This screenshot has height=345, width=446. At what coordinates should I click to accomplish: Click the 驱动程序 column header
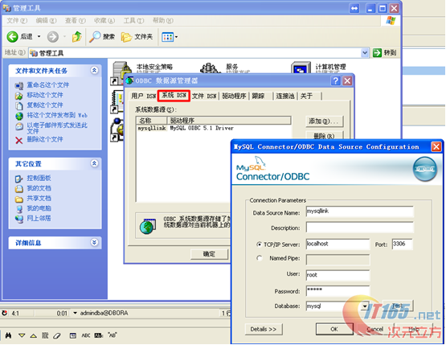(229, 121)
